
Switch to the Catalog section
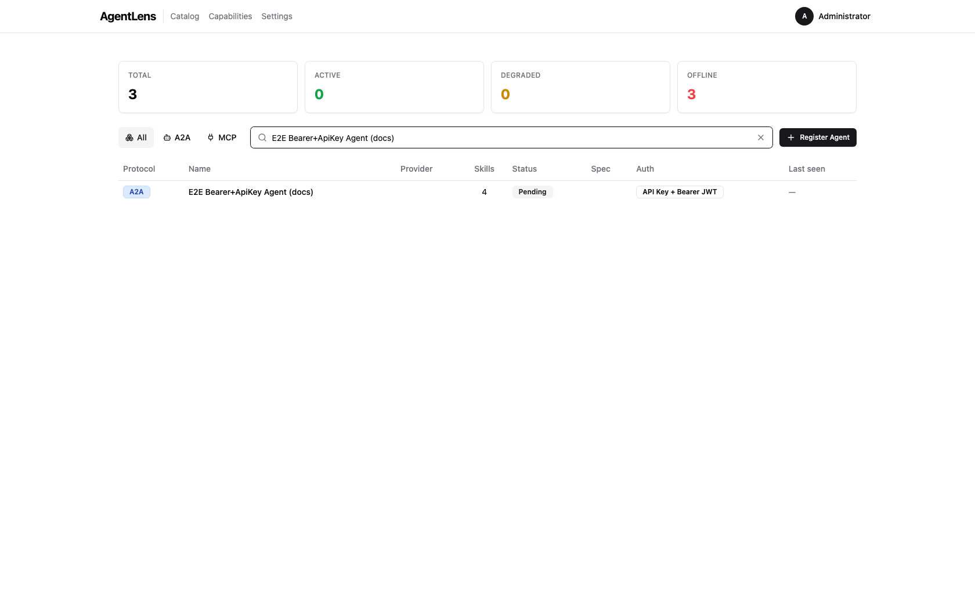pyautogui.click(x=184, y=16)
